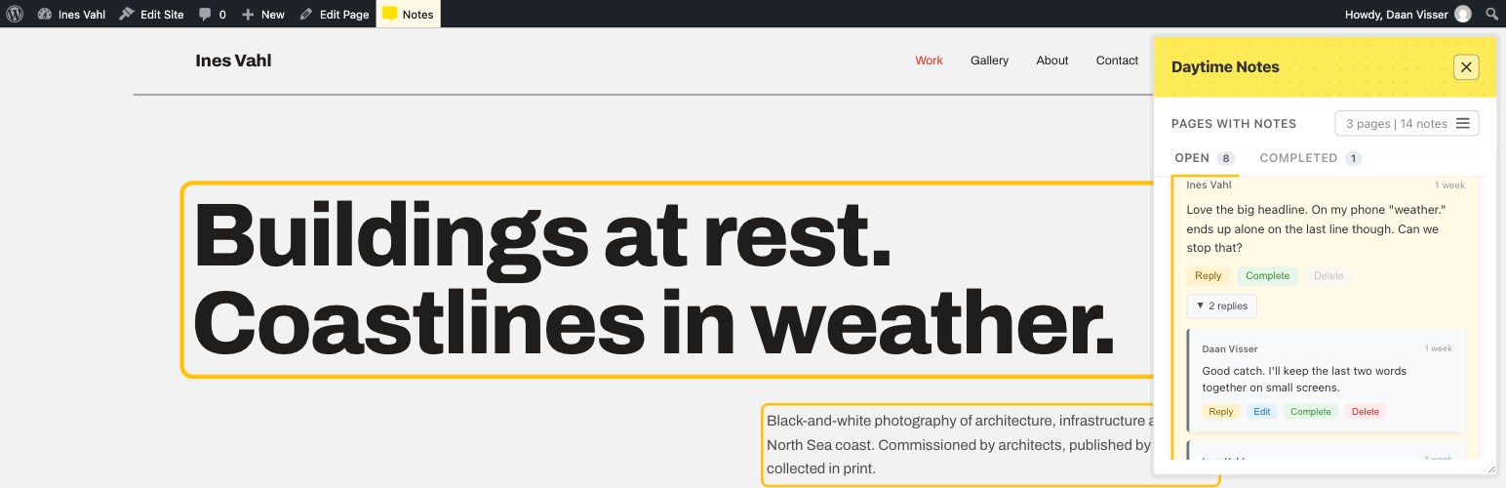1506x488 pixels.
Task: Complete Daan Visser's reply
Action: pyautogui.click(x=1311, y=412)
